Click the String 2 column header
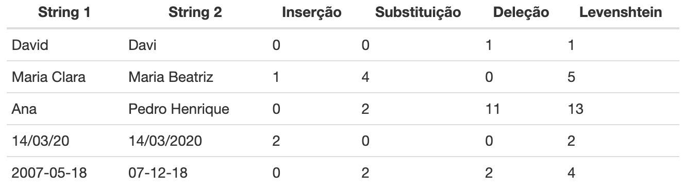684x188 pixels. [x=195, y=13]
